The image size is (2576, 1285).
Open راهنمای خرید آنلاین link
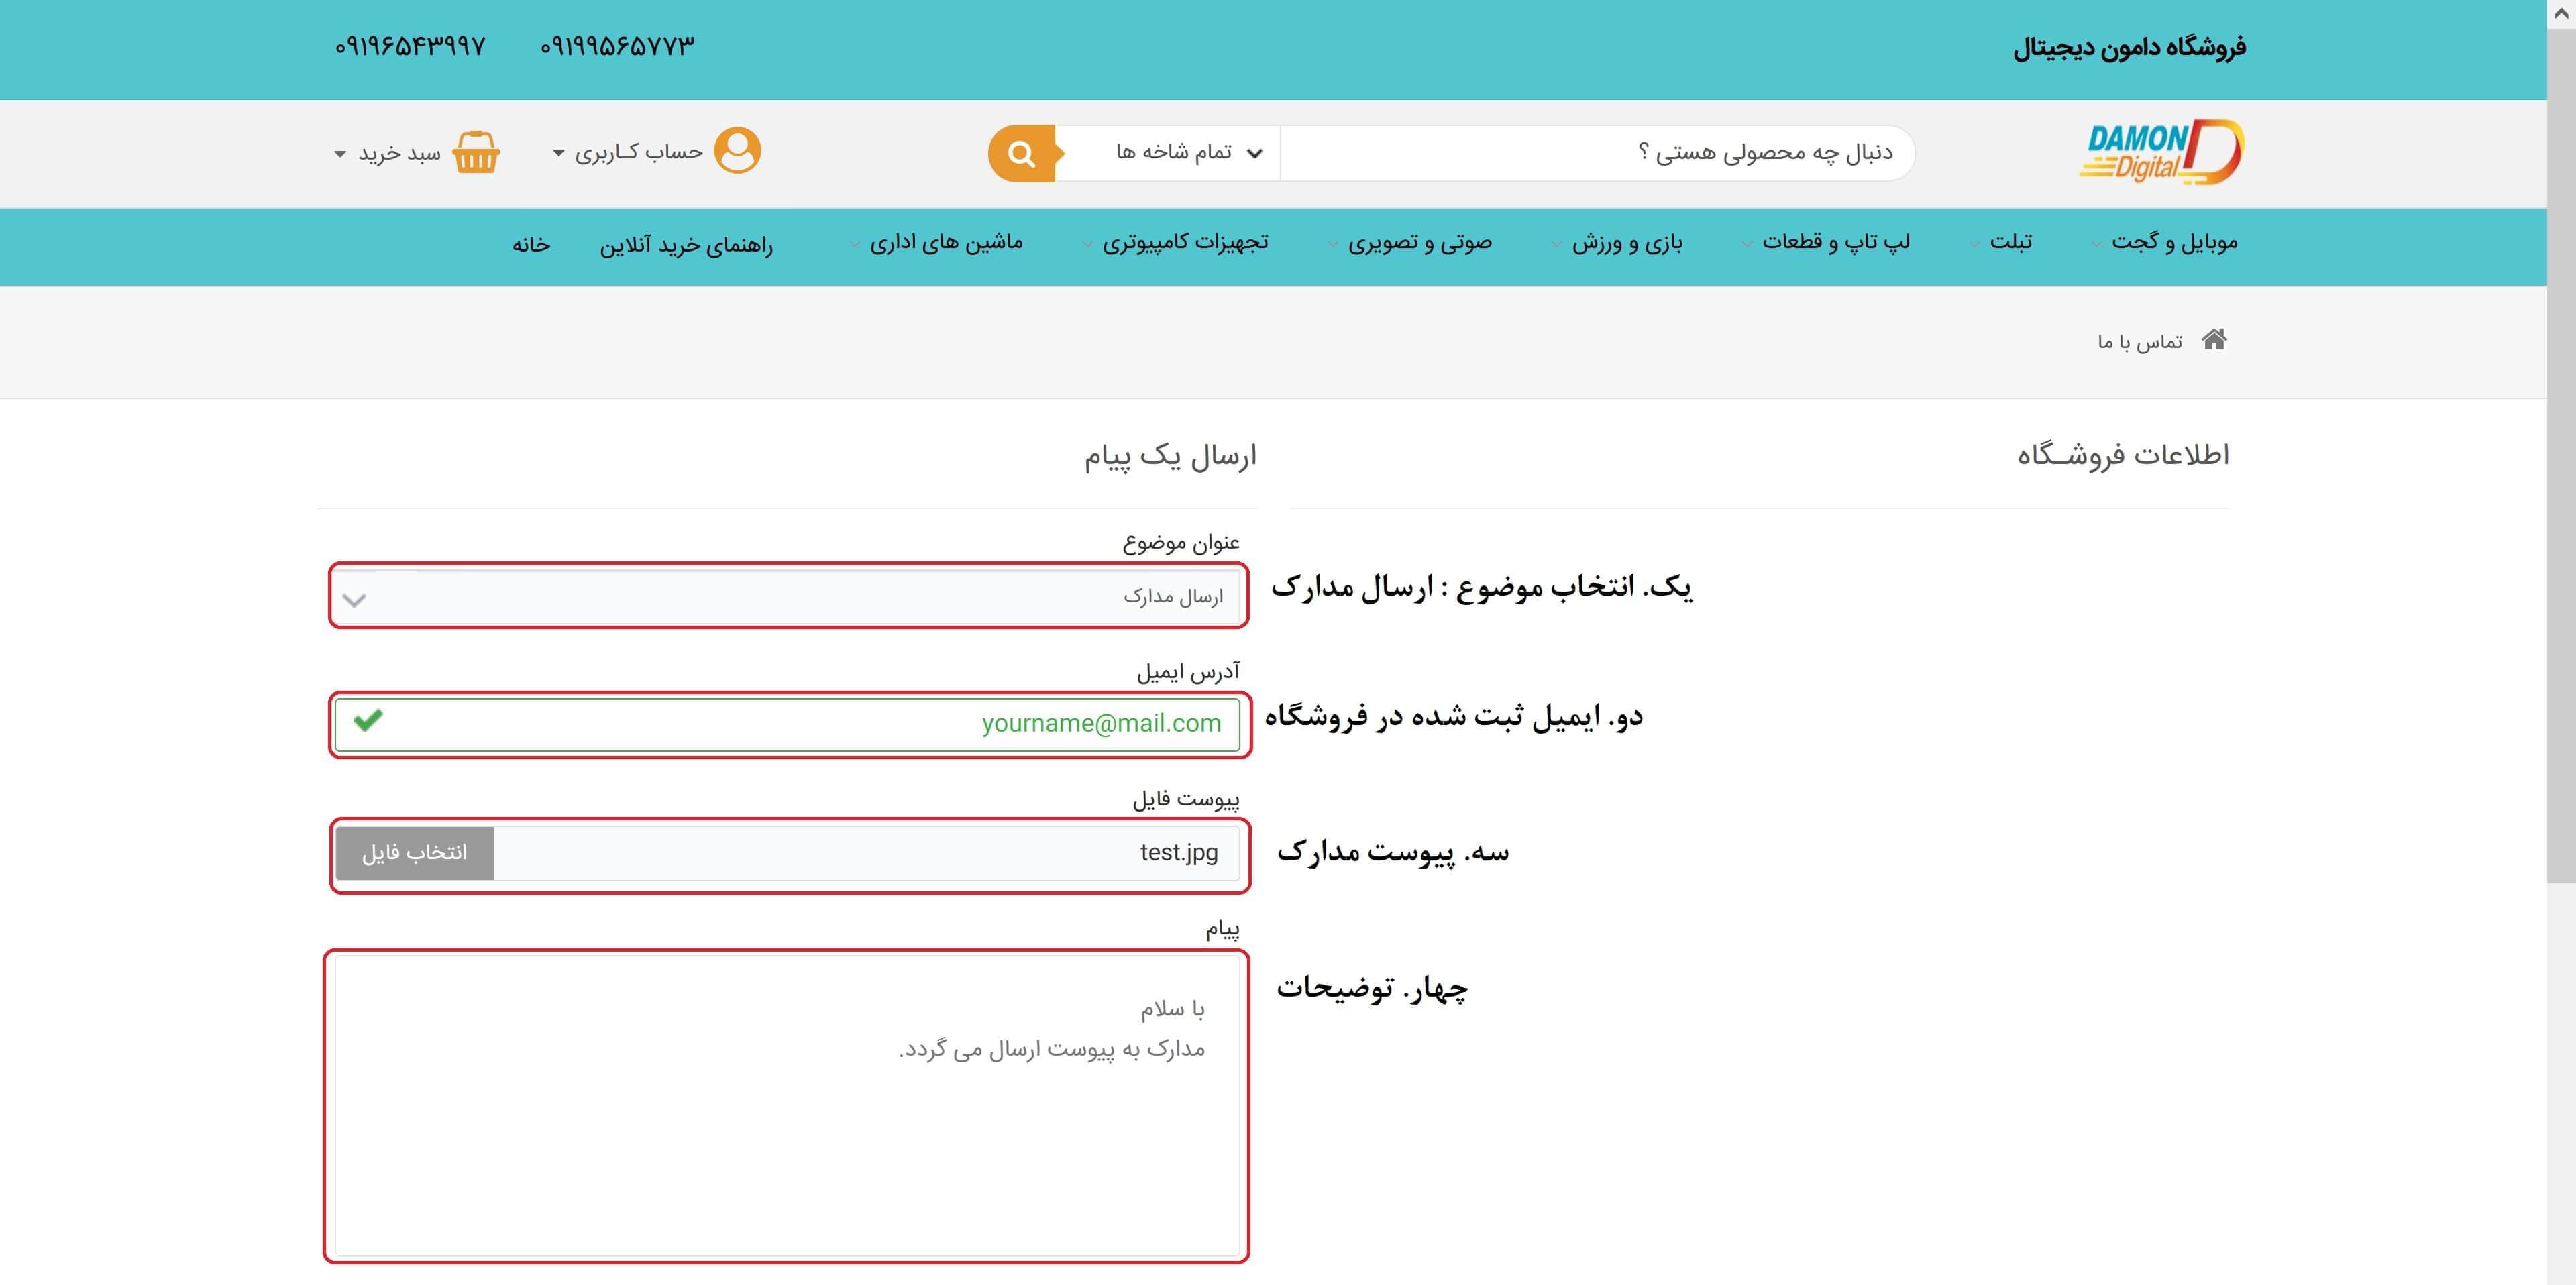tap(686, 245)
